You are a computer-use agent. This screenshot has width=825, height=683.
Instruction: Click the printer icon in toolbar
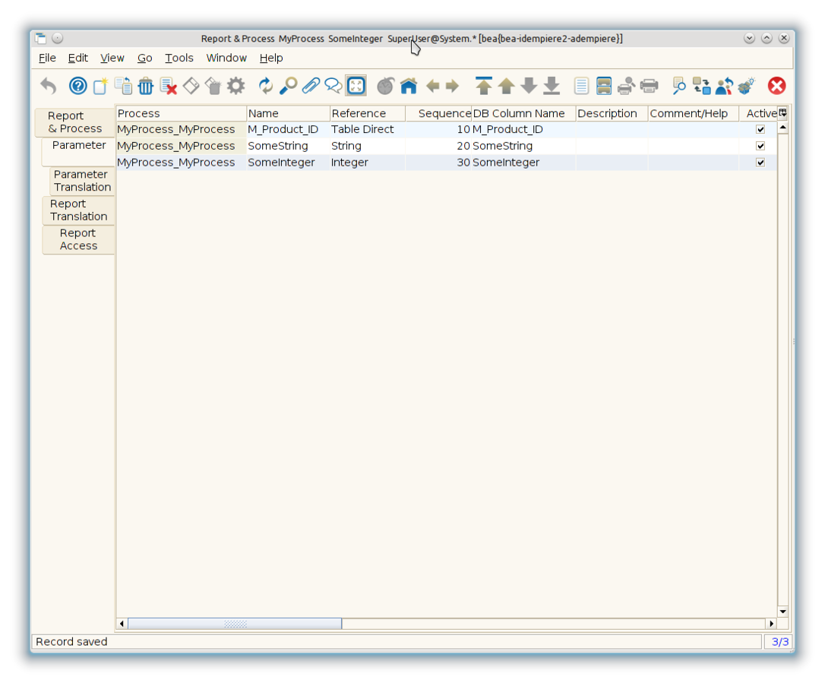pyautogui.click(x=649, y=86)
